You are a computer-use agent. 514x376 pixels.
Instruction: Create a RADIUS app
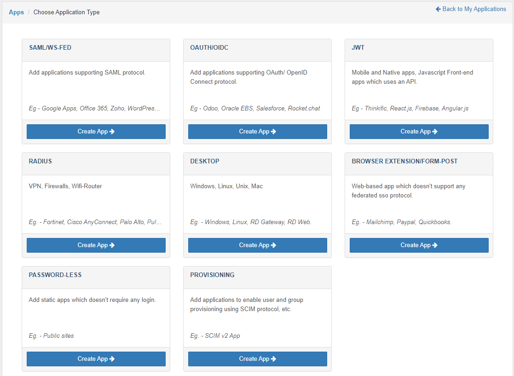click(x=96, y=245)
